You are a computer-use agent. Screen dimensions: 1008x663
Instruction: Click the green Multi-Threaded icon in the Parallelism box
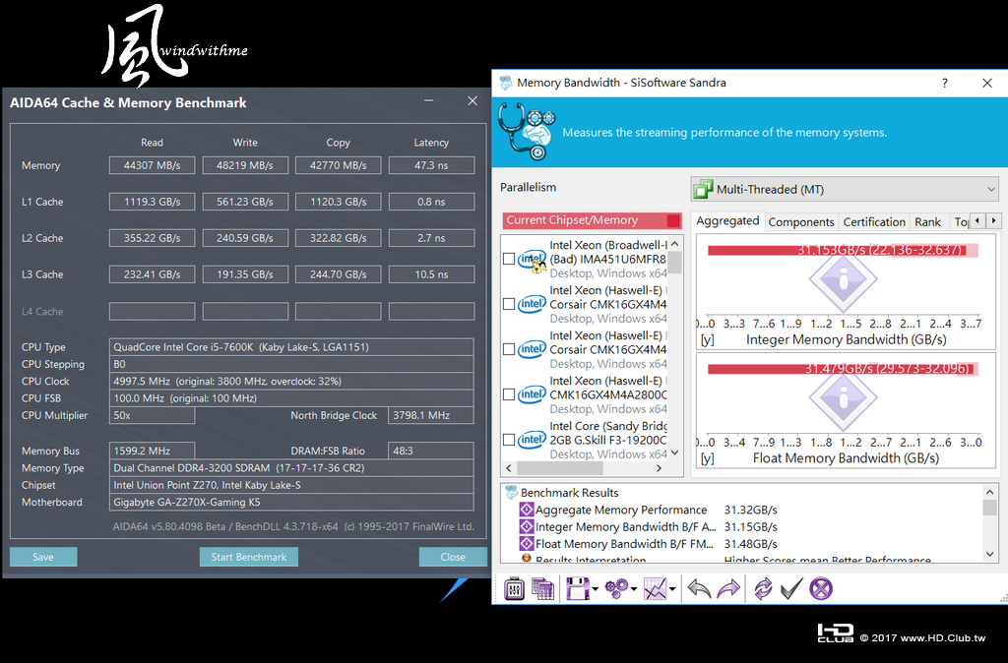[703, 190]
